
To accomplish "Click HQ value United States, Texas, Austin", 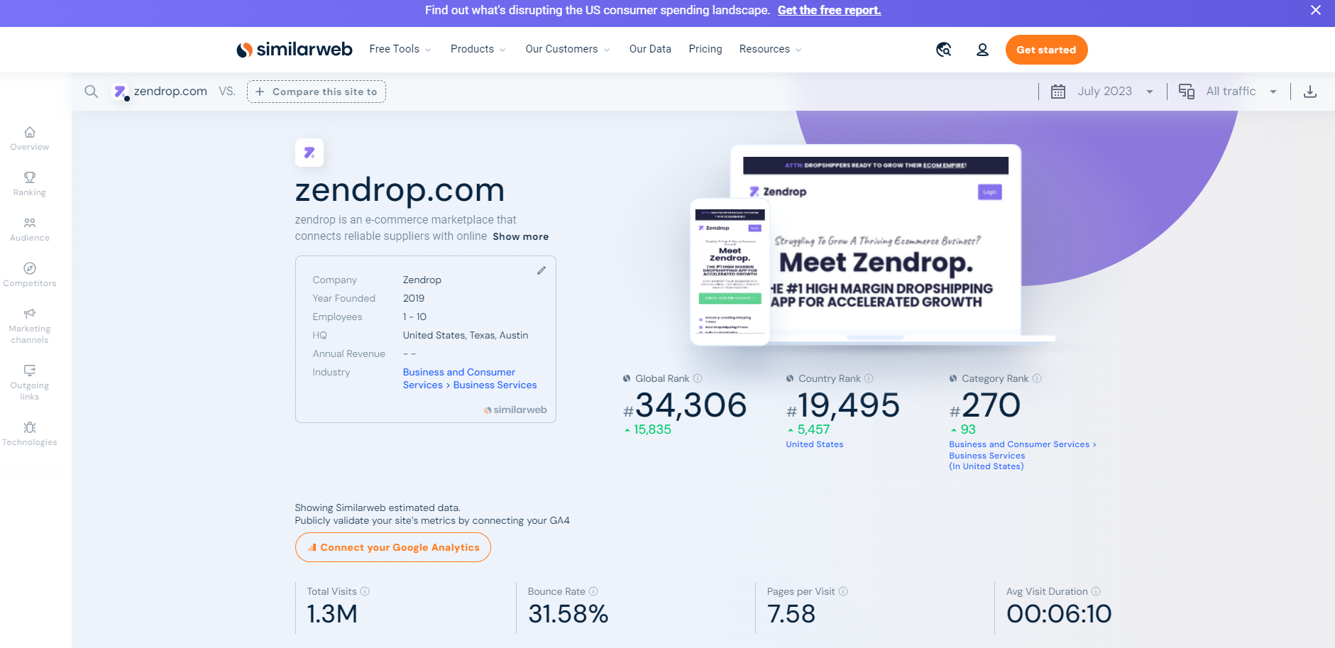I will [466, 335].
